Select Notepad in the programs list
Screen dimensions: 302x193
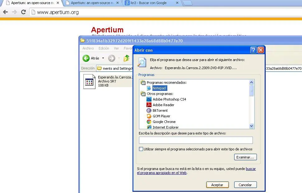pos(159,88)
